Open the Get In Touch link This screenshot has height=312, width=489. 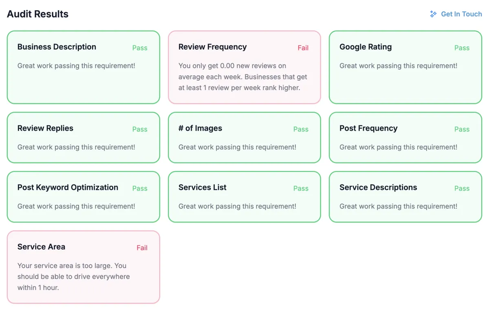(456, 14)
